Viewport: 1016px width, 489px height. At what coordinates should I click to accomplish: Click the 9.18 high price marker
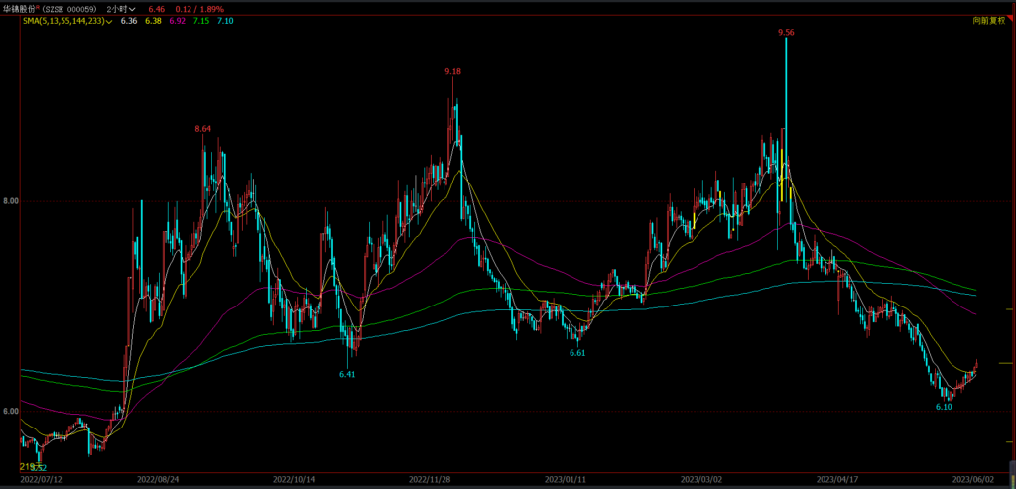[x=452, y=71]
